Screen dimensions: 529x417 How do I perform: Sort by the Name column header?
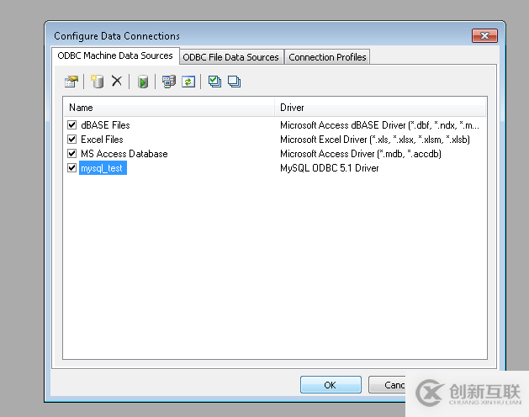pyautogui.click(x=169, y=108)
